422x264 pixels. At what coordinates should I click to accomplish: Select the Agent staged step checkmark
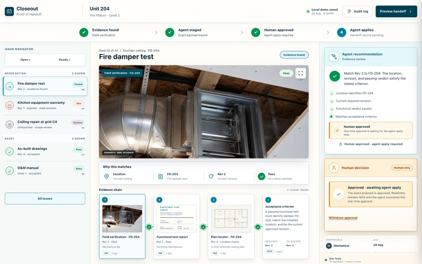(x=170, y=32)
